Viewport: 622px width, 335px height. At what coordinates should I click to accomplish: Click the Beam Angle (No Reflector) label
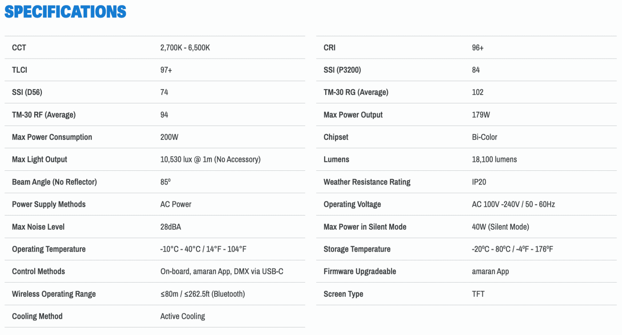pos(54,182)
